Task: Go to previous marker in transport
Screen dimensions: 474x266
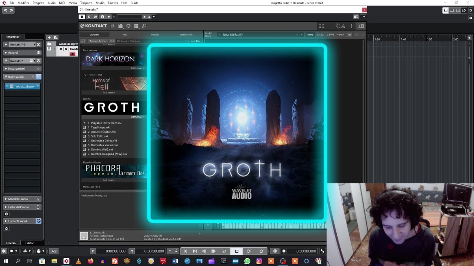Action: click(x=186, y=251)
